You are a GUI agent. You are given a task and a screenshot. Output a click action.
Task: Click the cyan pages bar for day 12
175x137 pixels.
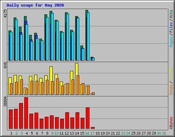(x=68, y=37)
